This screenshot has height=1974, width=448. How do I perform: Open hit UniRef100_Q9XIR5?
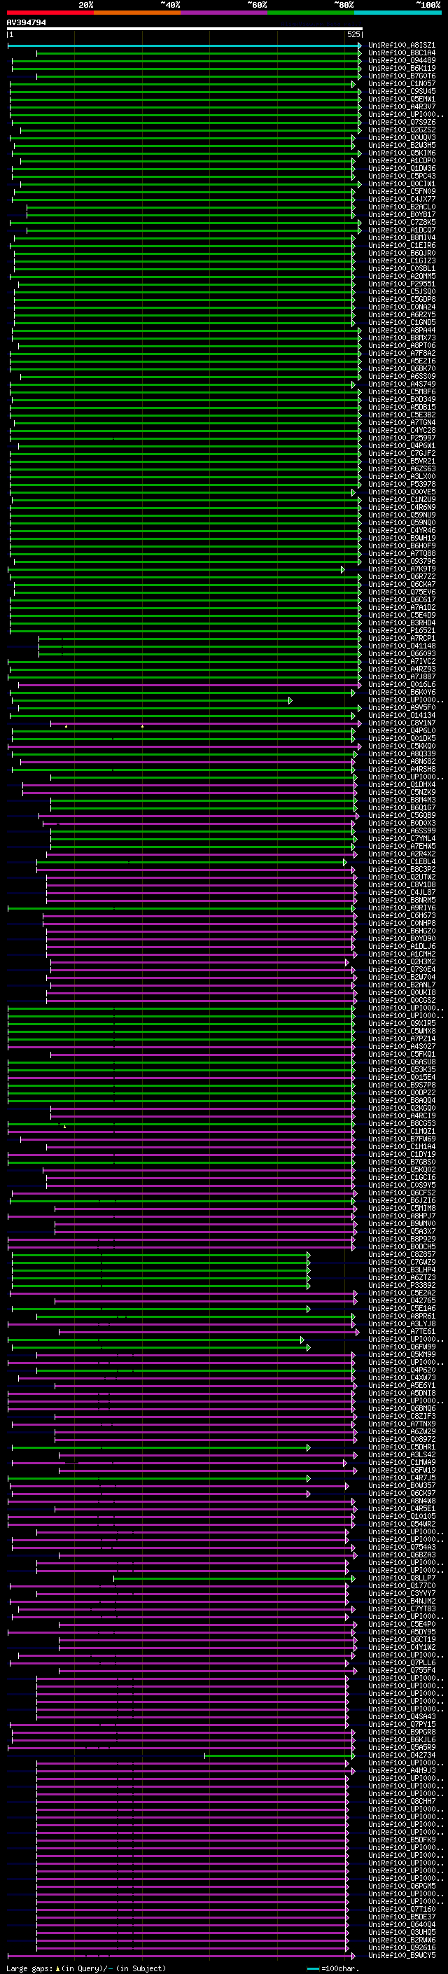tap(402, 1024)
